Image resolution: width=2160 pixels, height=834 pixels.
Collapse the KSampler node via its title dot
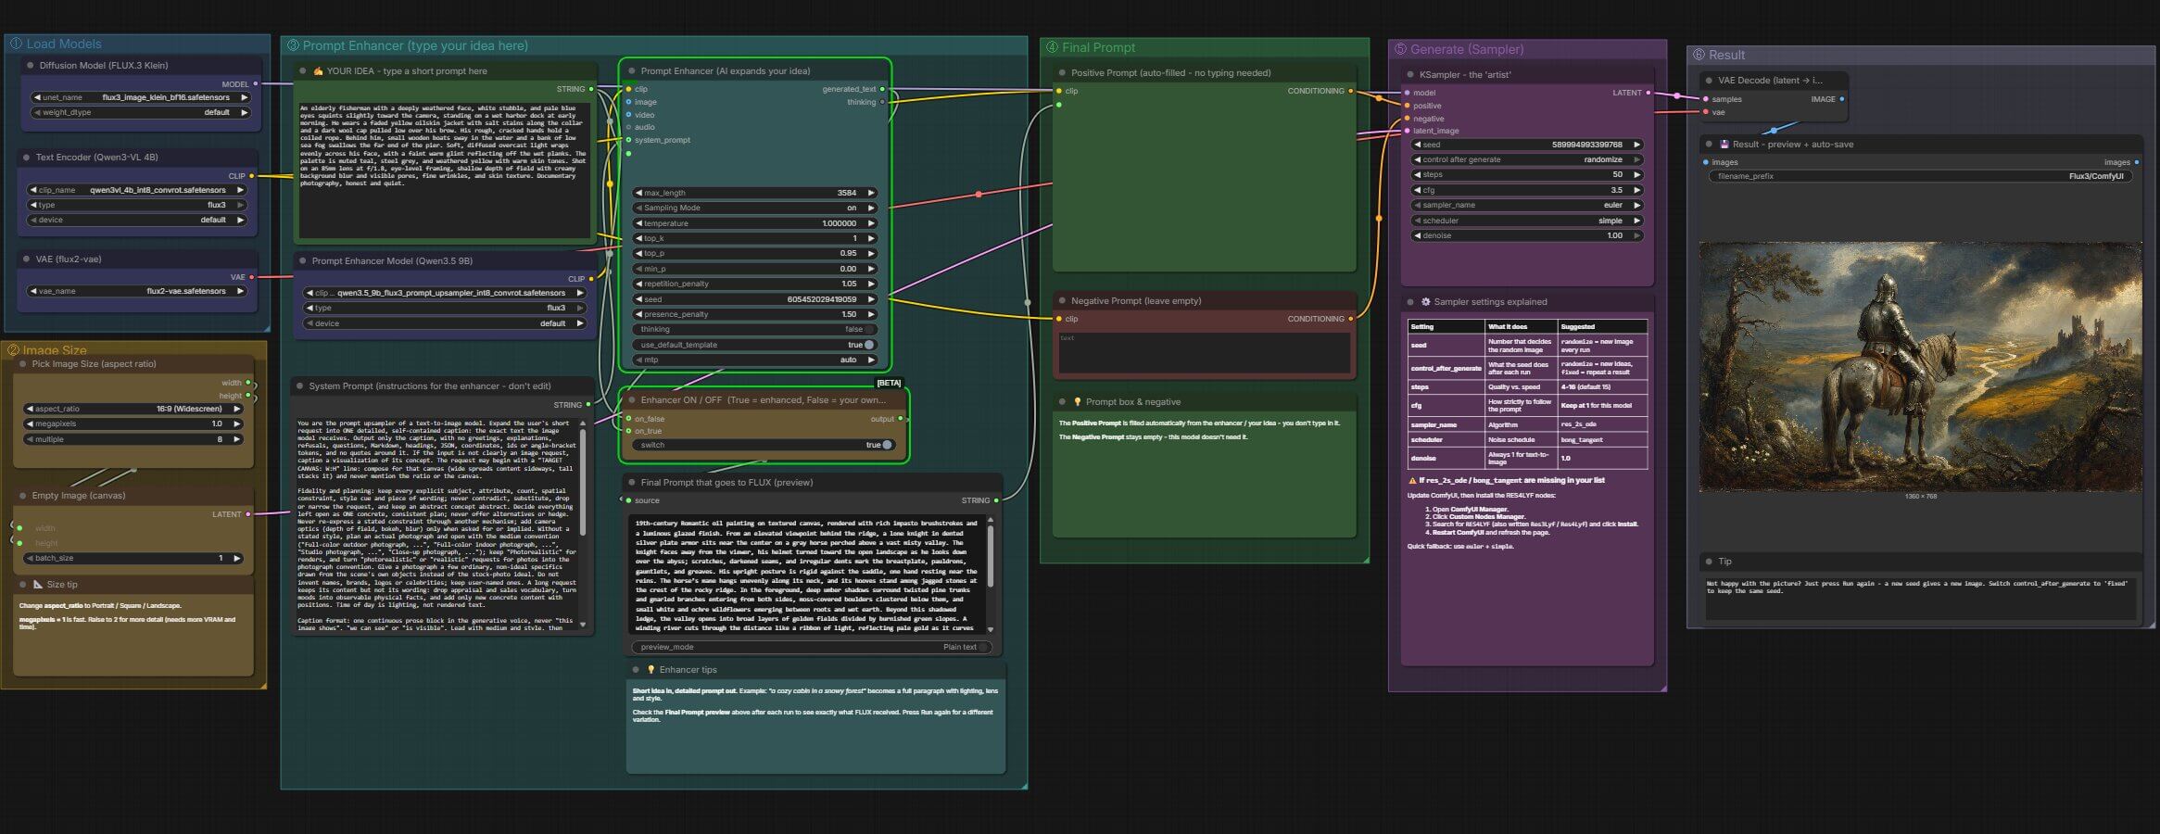(1410, 75)
